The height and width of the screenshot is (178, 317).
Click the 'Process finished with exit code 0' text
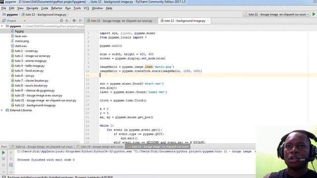pos(46,160)
